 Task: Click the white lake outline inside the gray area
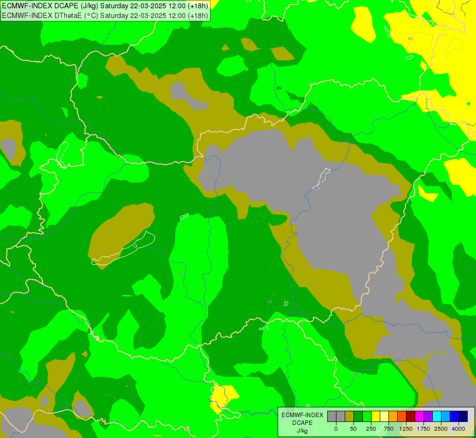321,179
